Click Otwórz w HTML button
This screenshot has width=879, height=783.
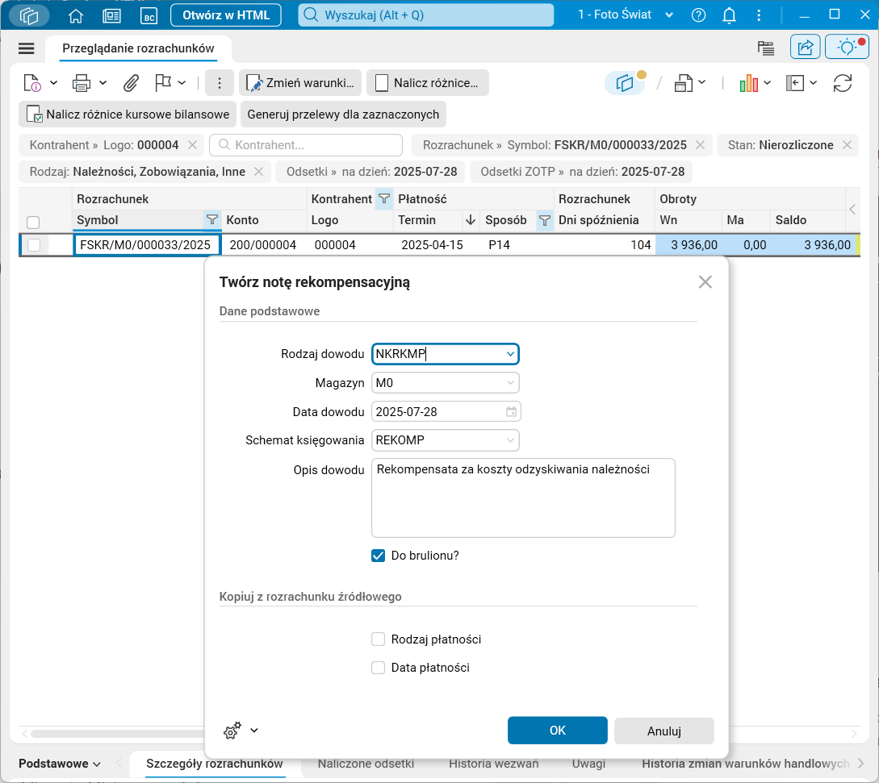click(x=226, y=15)
